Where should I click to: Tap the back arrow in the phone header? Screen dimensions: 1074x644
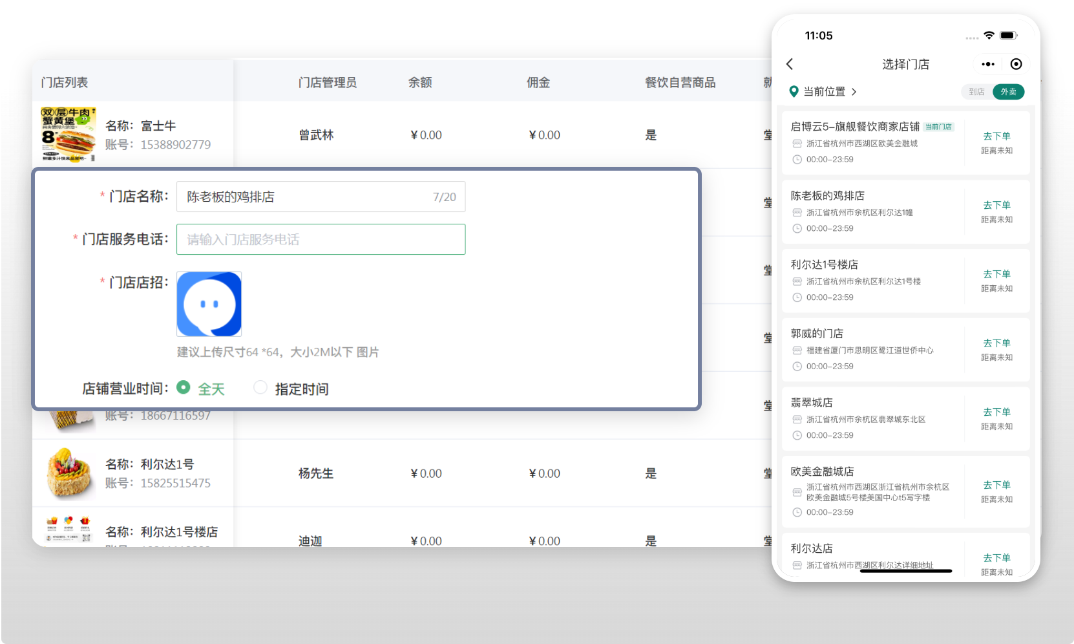(x=790, y=64)
